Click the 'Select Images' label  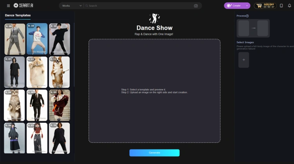[245, 42]
